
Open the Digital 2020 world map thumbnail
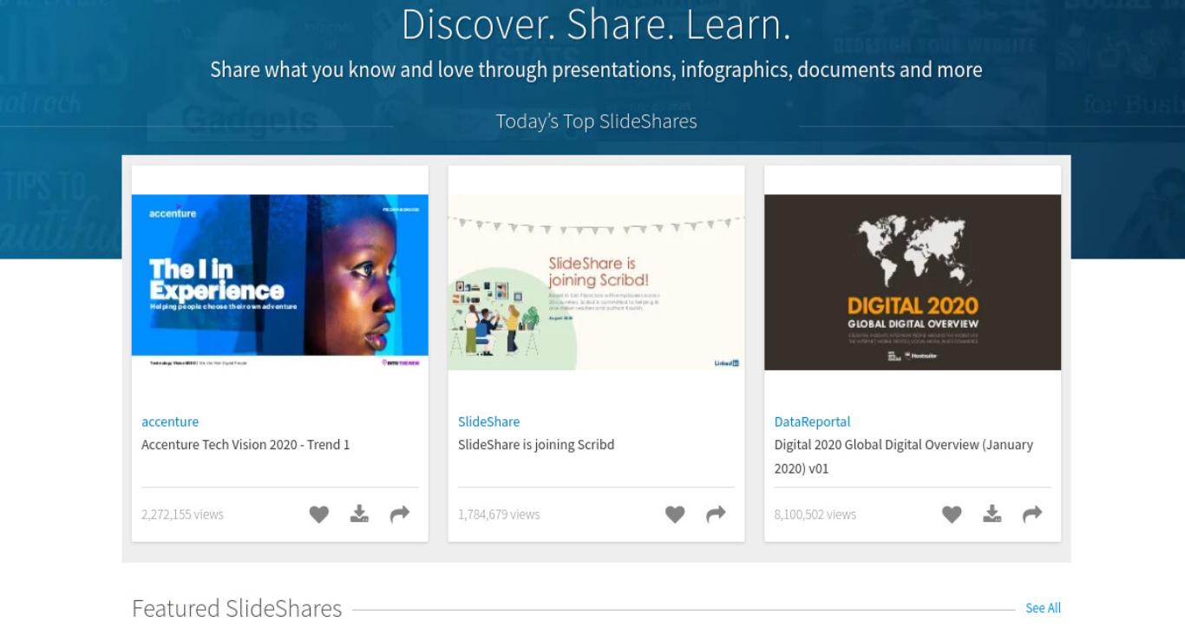(x=913, y=282)
